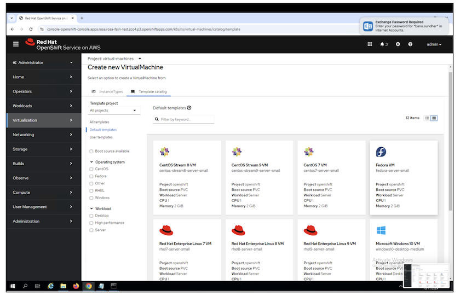Open the help question mark in header

tap(410, 44)
